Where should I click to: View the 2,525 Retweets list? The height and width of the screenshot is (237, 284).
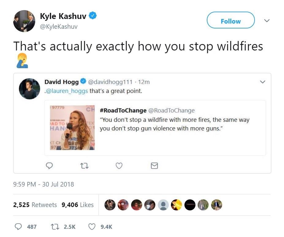pos(35,205)
